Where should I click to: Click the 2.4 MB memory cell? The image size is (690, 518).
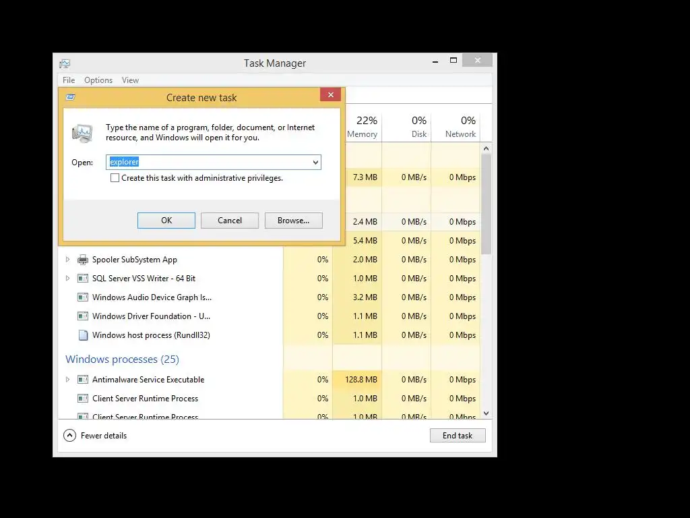point(365,221)
